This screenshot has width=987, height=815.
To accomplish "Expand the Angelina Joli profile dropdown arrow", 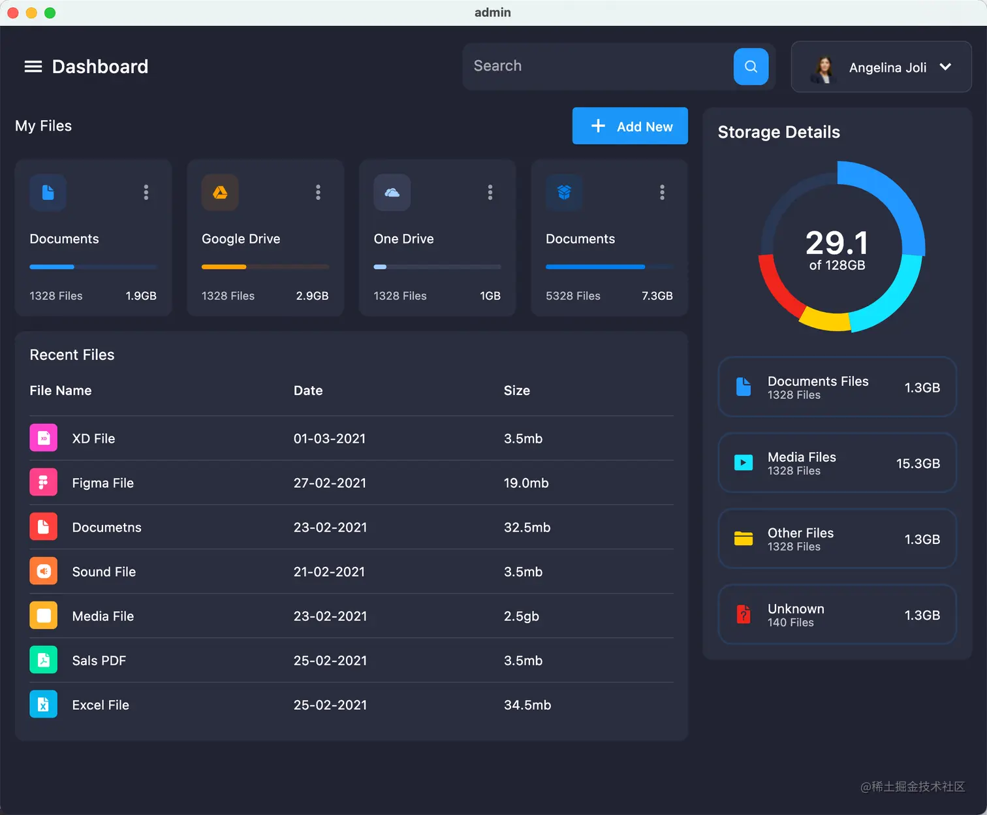I will 945,67.
